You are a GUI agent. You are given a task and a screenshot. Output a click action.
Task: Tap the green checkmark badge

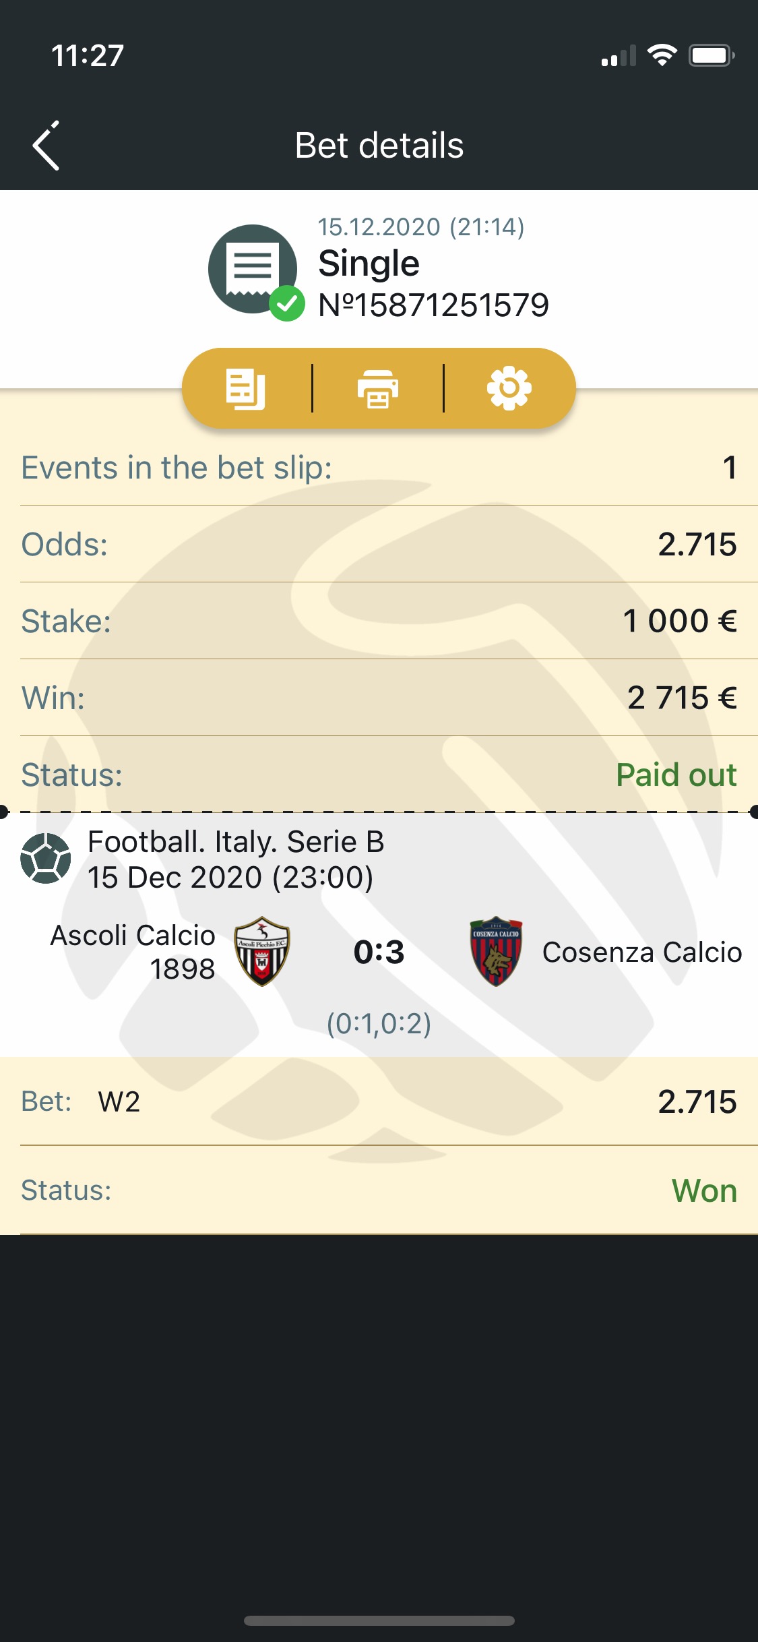287,304
